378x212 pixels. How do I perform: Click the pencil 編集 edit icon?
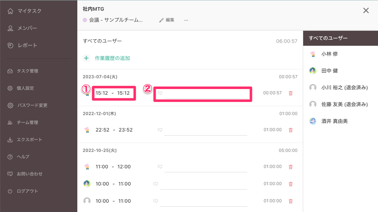coord(161,20)
